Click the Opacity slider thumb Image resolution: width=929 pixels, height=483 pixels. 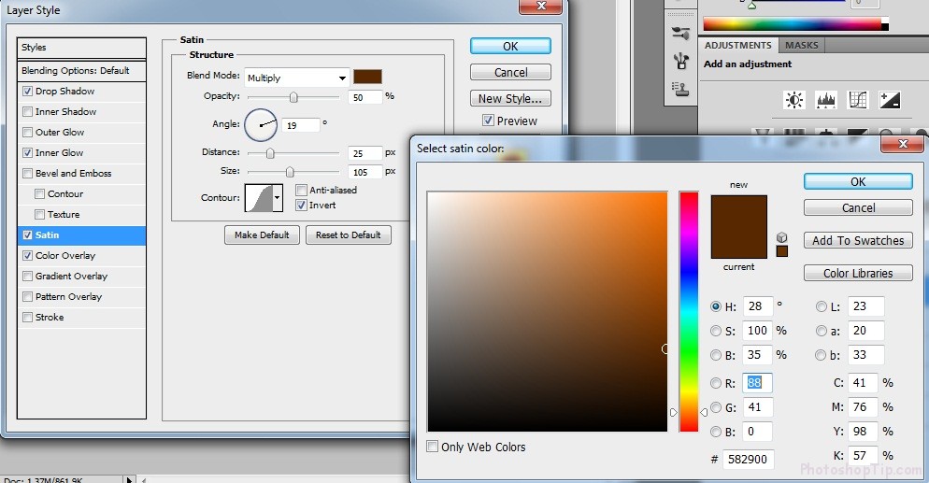(x=293, y=97)
